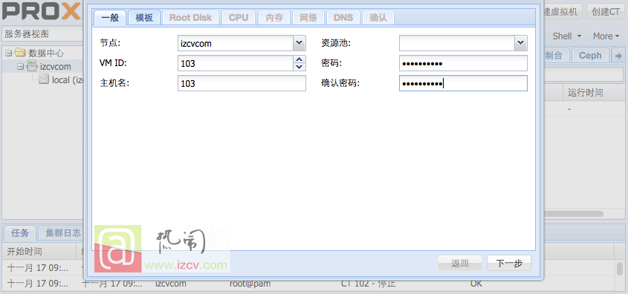The image size is (628, 294).
Task: Increase the VM ID value
Action: point(300,59)
